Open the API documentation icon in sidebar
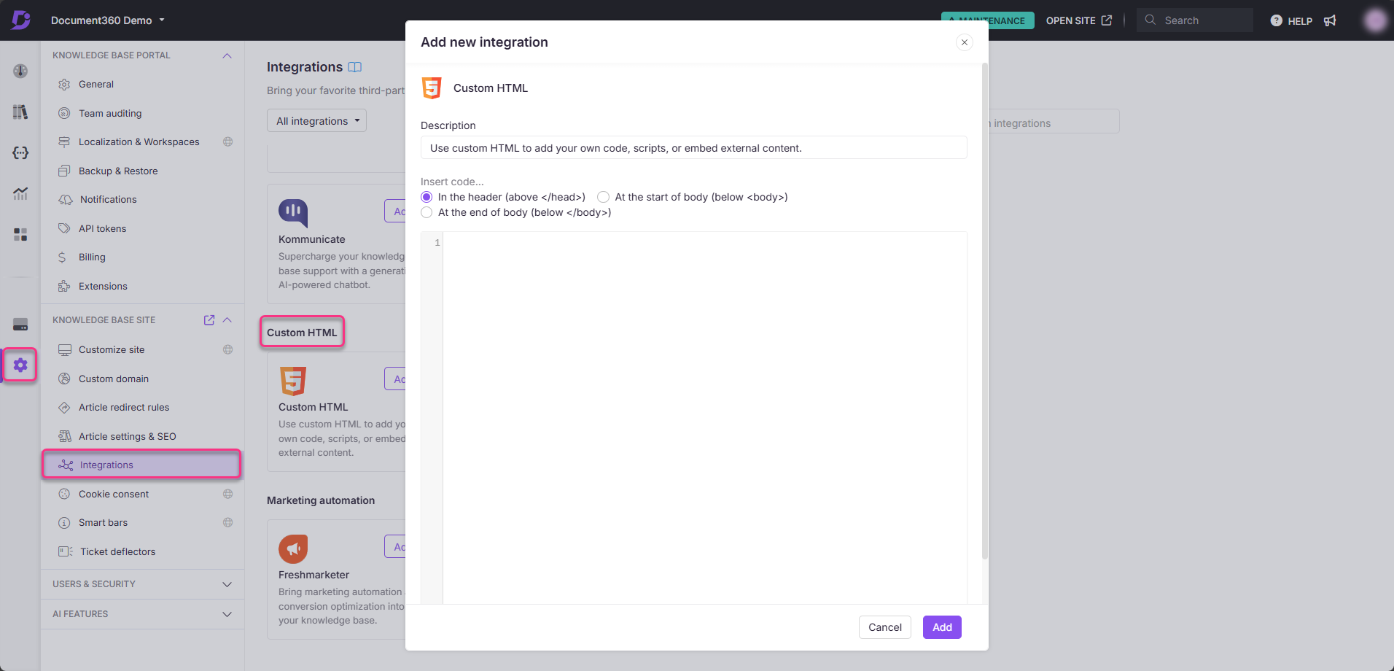Screen dimensions: 1394x671 (20, 152)
